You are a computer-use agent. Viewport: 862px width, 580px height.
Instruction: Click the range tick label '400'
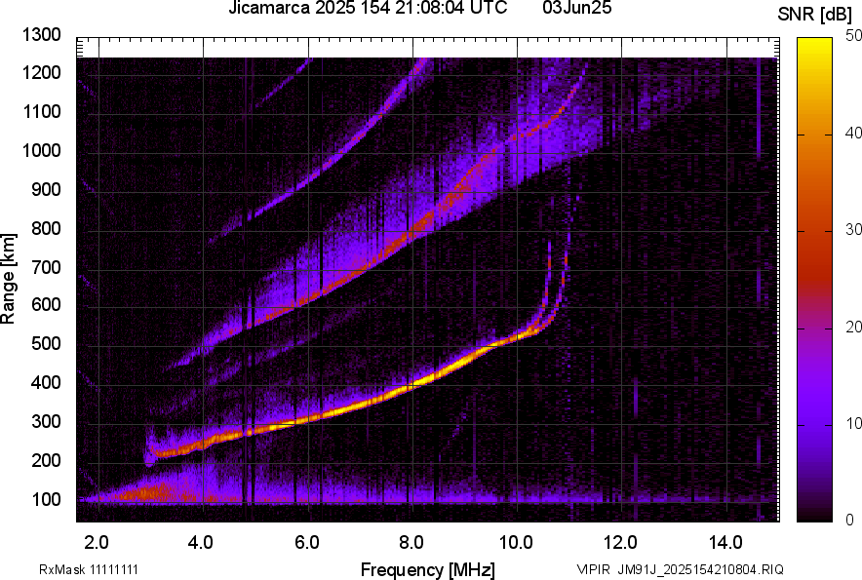pyautogui.click(x=46, y=382)
